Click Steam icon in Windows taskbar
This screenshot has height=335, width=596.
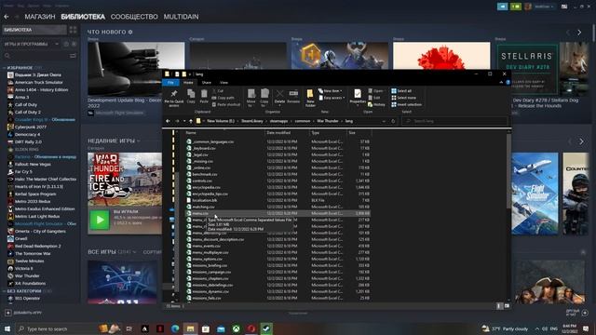266,328
